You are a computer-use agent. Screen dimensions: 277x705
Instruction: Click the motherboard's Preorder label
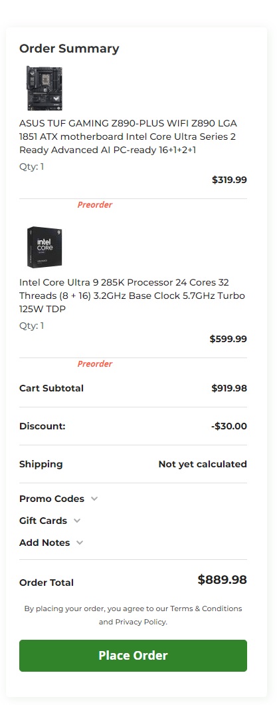pyautogui.click(x=95, y=204)
